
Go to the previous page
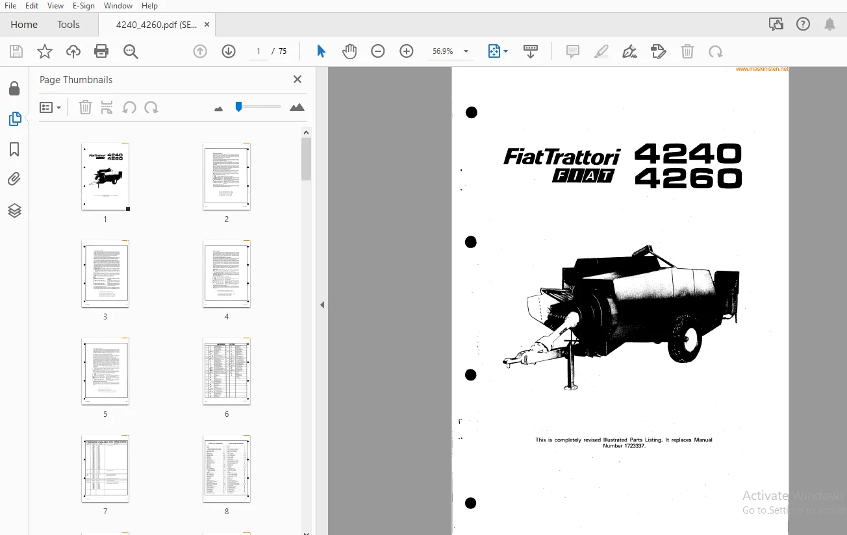click(x=200, y=51)
